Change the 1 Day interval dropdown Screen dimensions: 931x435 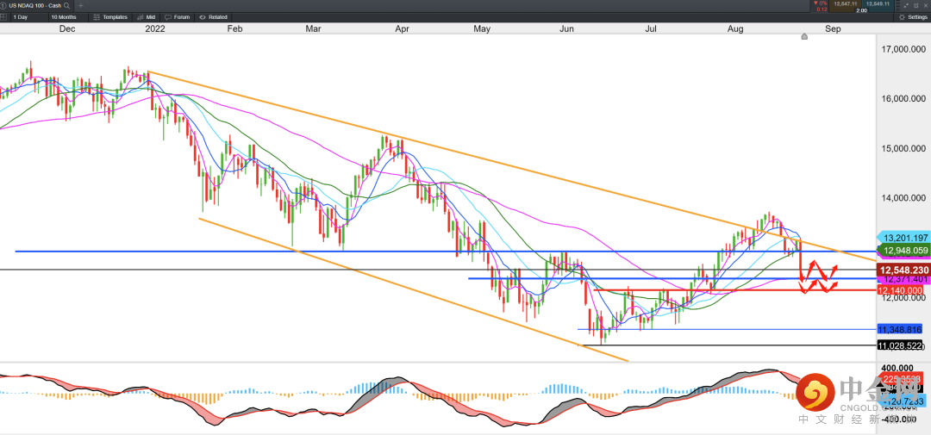pyautogui.click(x=29, y=17)
